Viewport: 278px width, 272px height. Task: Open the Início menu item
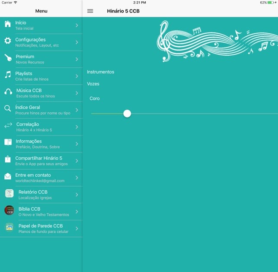coord(41,25)
